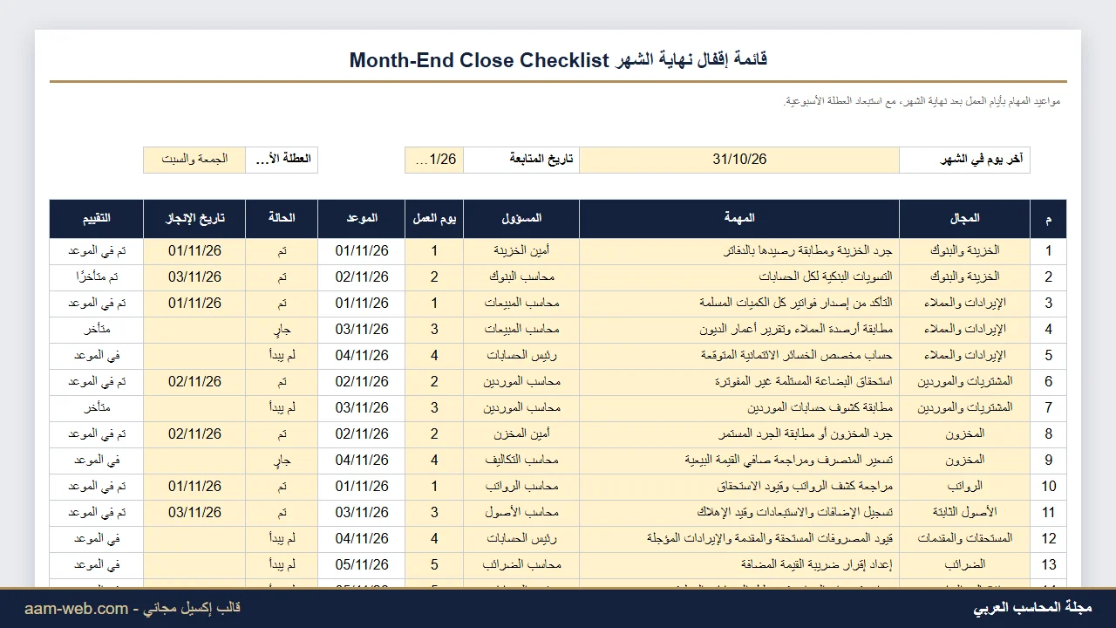
Task: Select the محاسب الضرائب responsible cell
Action: (521, 565)
